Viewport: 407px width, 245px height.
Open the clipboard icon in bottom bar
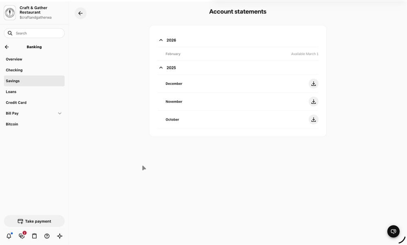pyautogui.click(x=34, y=236)
